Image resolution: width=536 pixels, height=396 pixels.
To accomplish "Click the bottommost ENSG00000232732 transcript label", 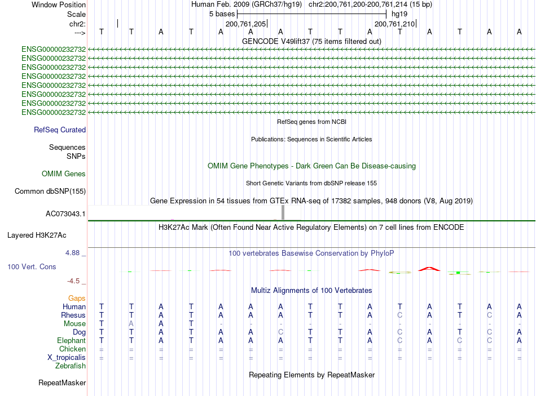I will pyautogui.click(x=54, y=112).
